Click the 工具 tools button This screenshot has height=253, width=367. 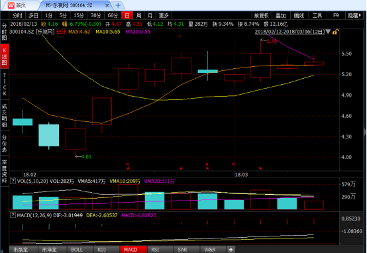317,16
